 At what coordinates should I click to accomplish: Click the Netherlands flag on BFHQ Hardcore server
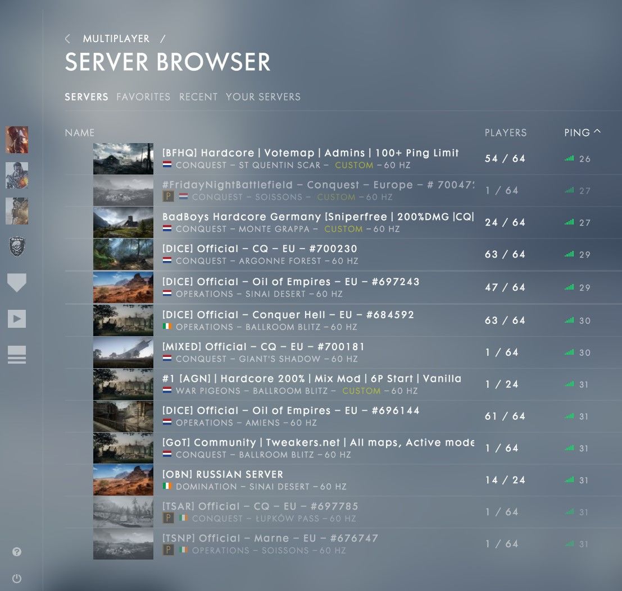pyautogui.click(x=167, y=164)
